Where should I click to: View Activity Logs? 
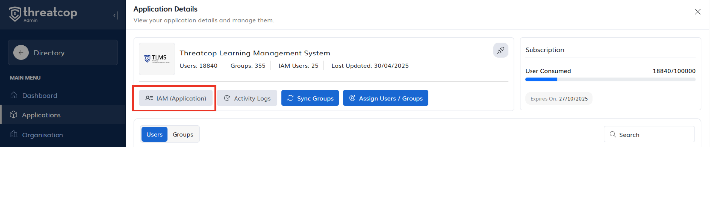247,98
